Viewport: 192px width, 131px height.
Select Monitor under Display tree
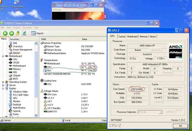[x=16, y=101]
